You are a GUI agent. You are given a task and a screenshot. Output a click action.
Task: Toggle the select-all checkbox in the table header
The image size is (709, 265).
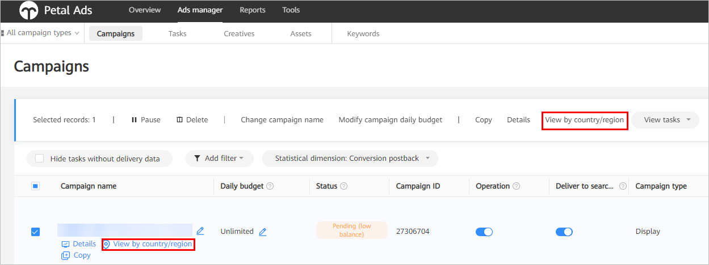35,186
